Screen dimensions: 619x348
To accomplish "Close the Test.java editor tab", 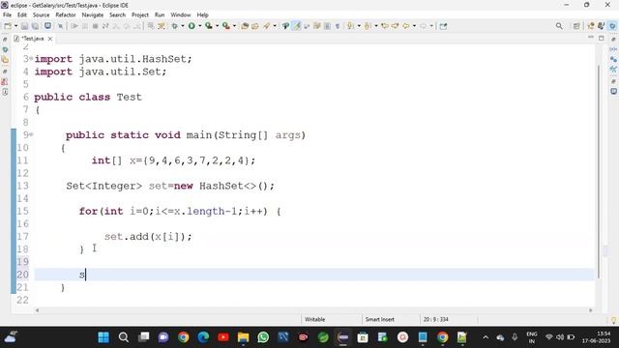I will point(50,39).
